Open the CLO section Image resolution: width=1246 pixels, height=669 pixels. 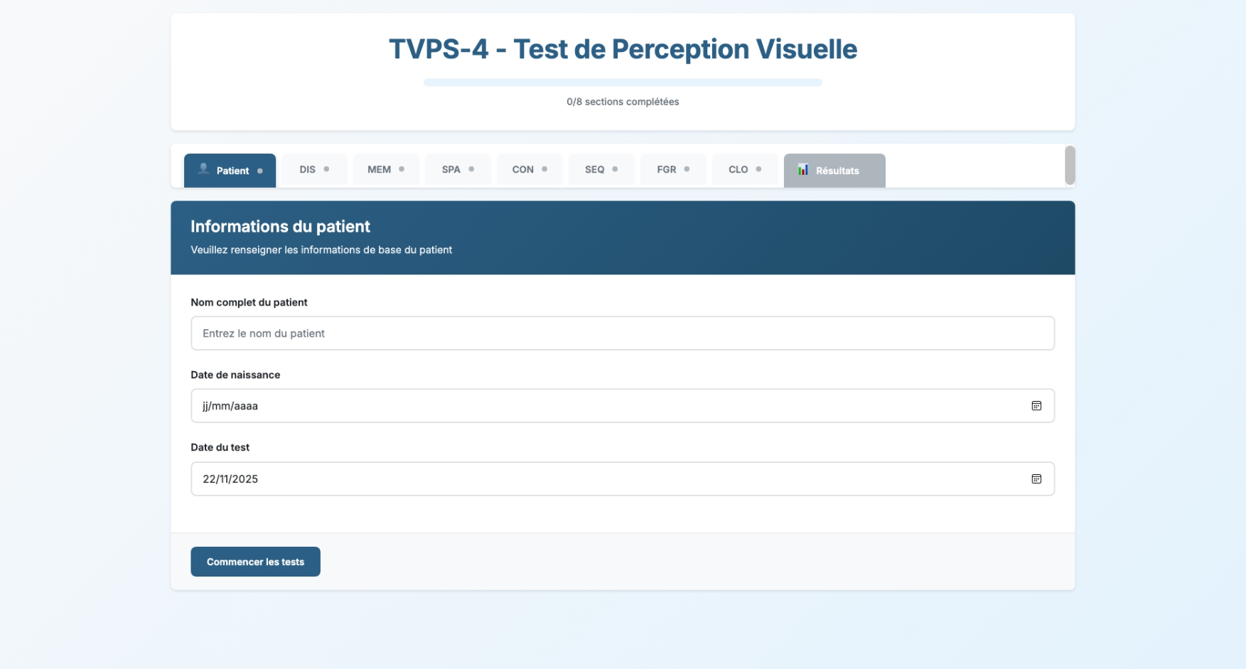(x=744, y=169)
